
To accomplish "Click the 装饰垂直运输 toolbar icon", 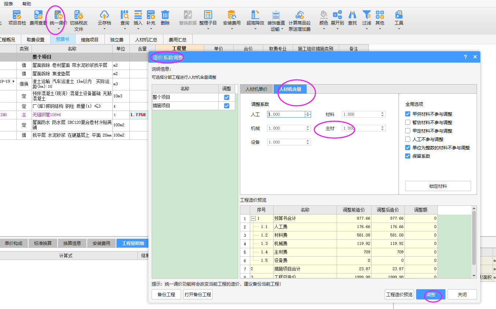I will pos(276,15).
